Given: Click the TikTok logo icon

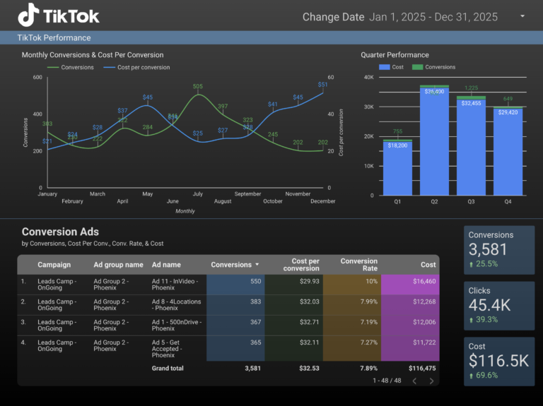Looking at the screenshot, I should 28,15.
